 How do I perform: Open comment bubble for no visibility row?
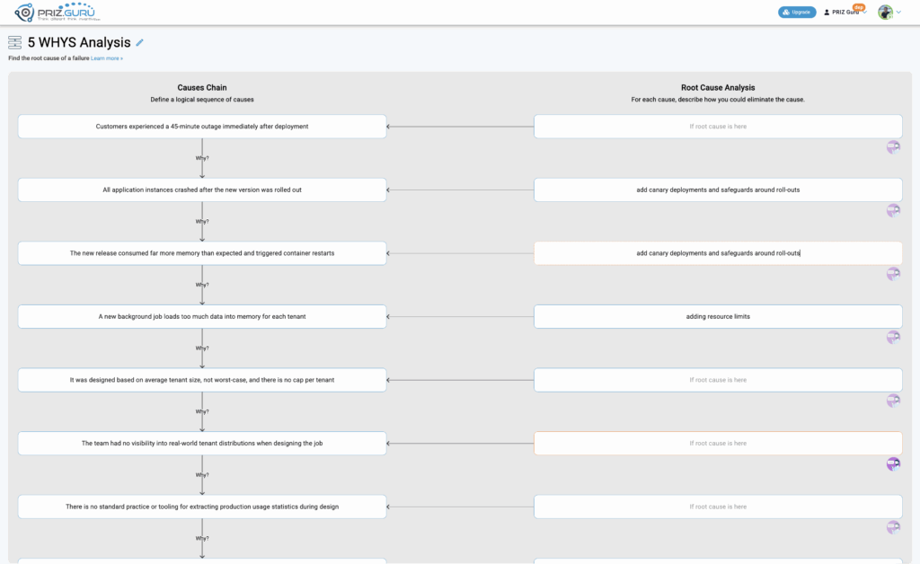tap(893, 463)
